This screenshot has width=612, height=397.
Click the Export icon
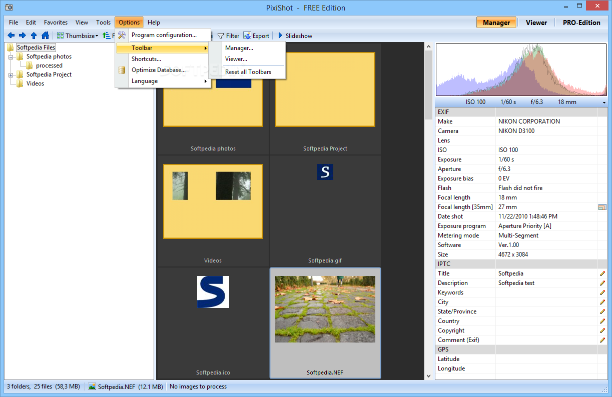click(x=247, y=35)
